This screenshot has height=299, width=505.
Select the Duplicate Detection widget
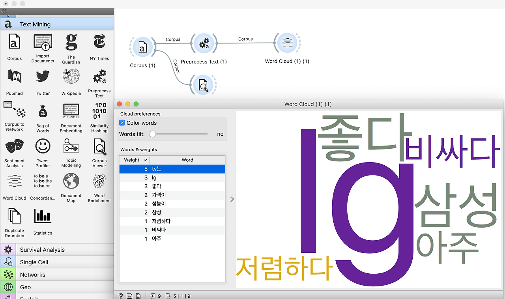point(14,223)
